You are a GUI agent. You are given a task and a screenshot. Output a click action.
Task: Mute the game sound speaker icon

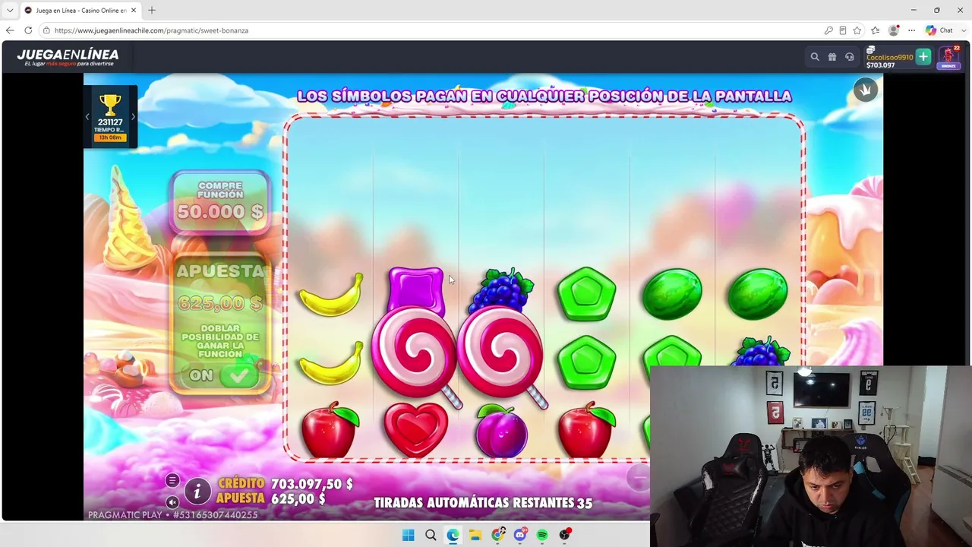tap(172, 502)
